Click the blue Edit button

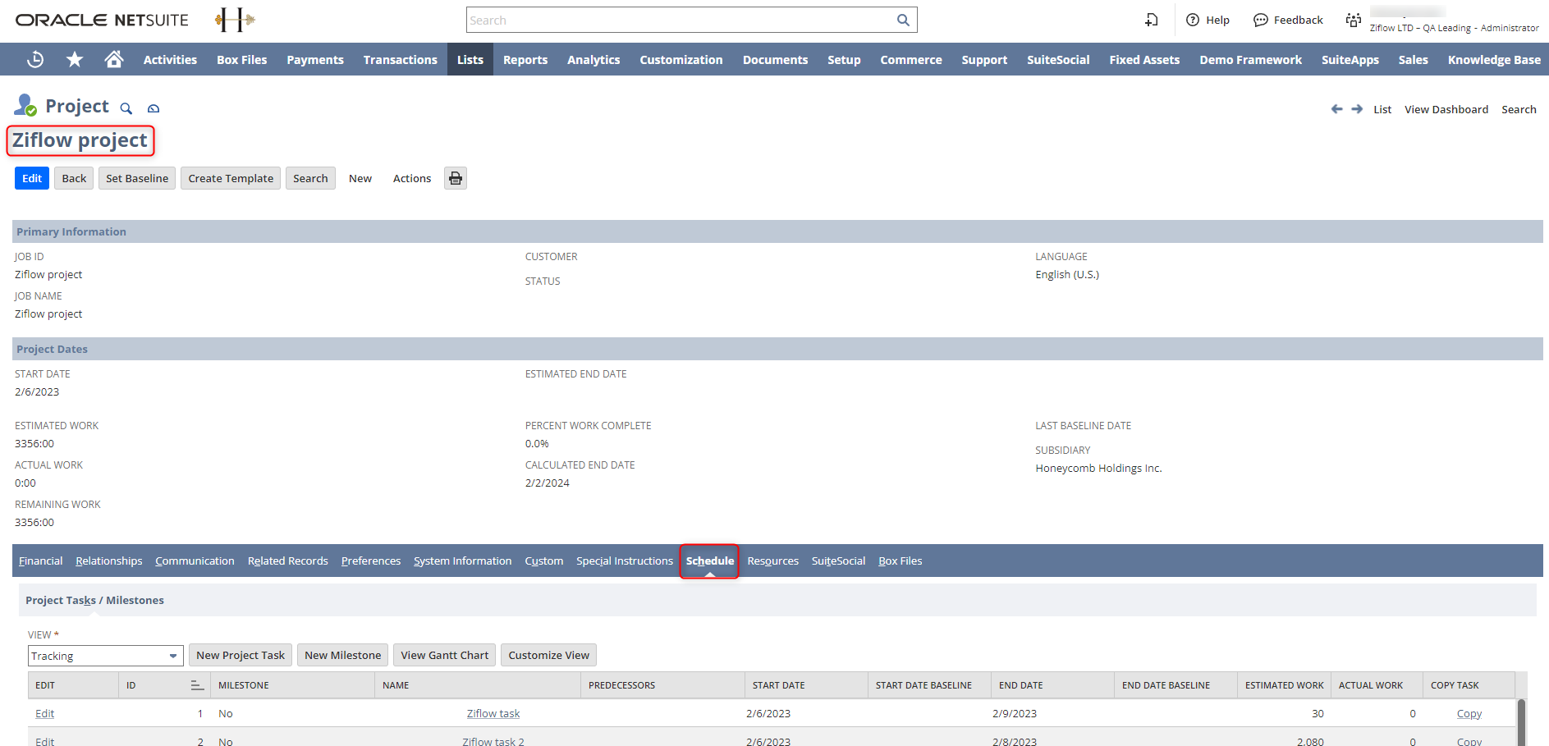tap(32, 178)
